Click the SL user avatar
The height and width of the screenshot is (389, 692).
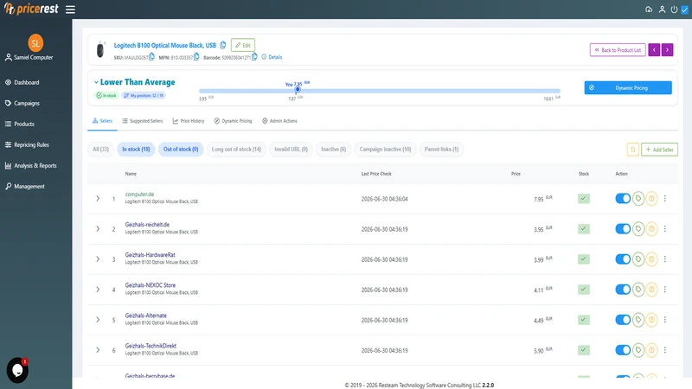click(35, 42)
